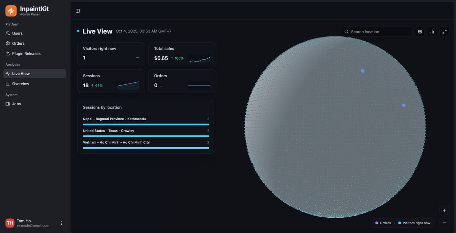Image resolution: width=456 pixels, height=233 pixels.
Task: Open globe settings gear icon
Action: tap(420, 31)
